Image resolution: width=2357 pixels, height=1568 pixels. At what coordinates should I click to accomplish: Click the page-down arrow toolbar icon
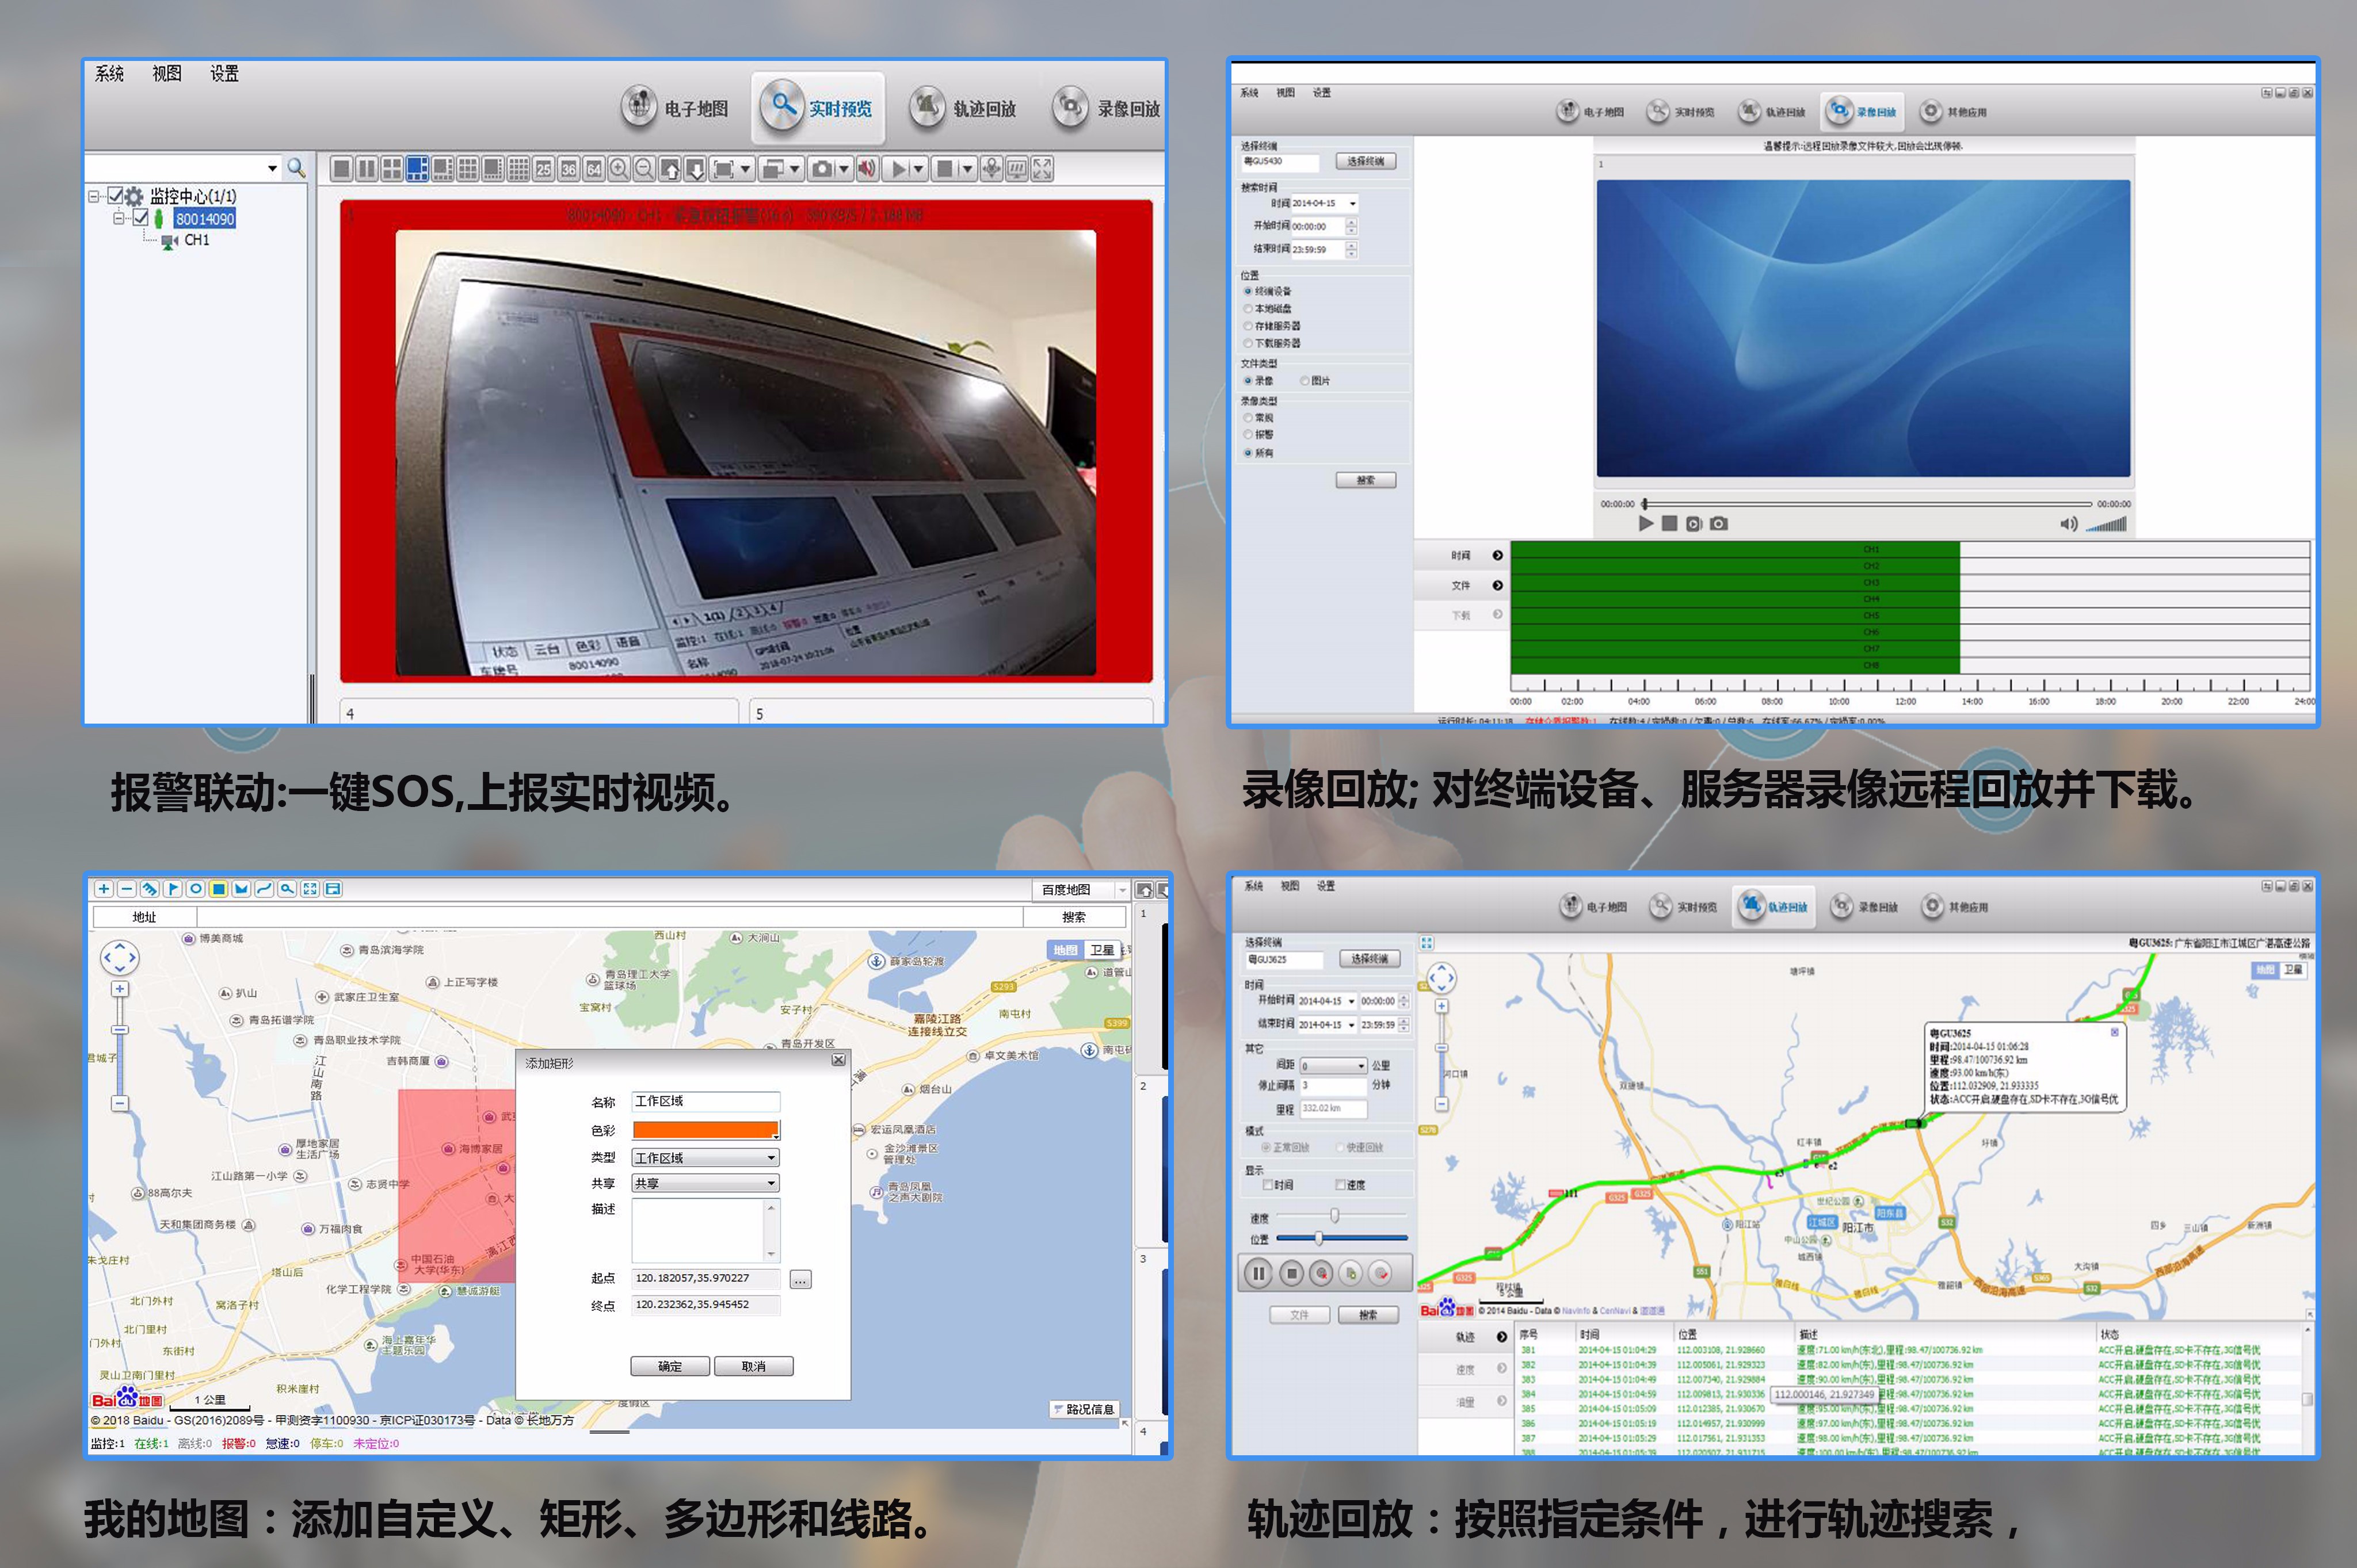click(x=695, y=169)
